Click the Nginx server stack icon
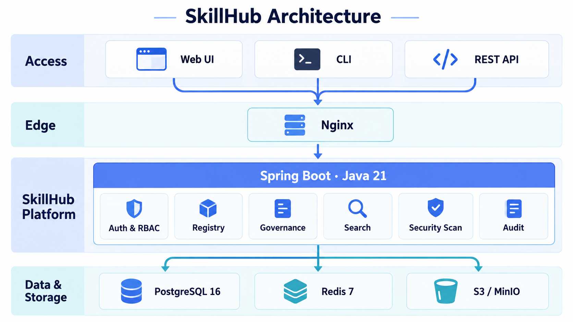This screenshot has height=322, width=573. [x=295, y=125]
